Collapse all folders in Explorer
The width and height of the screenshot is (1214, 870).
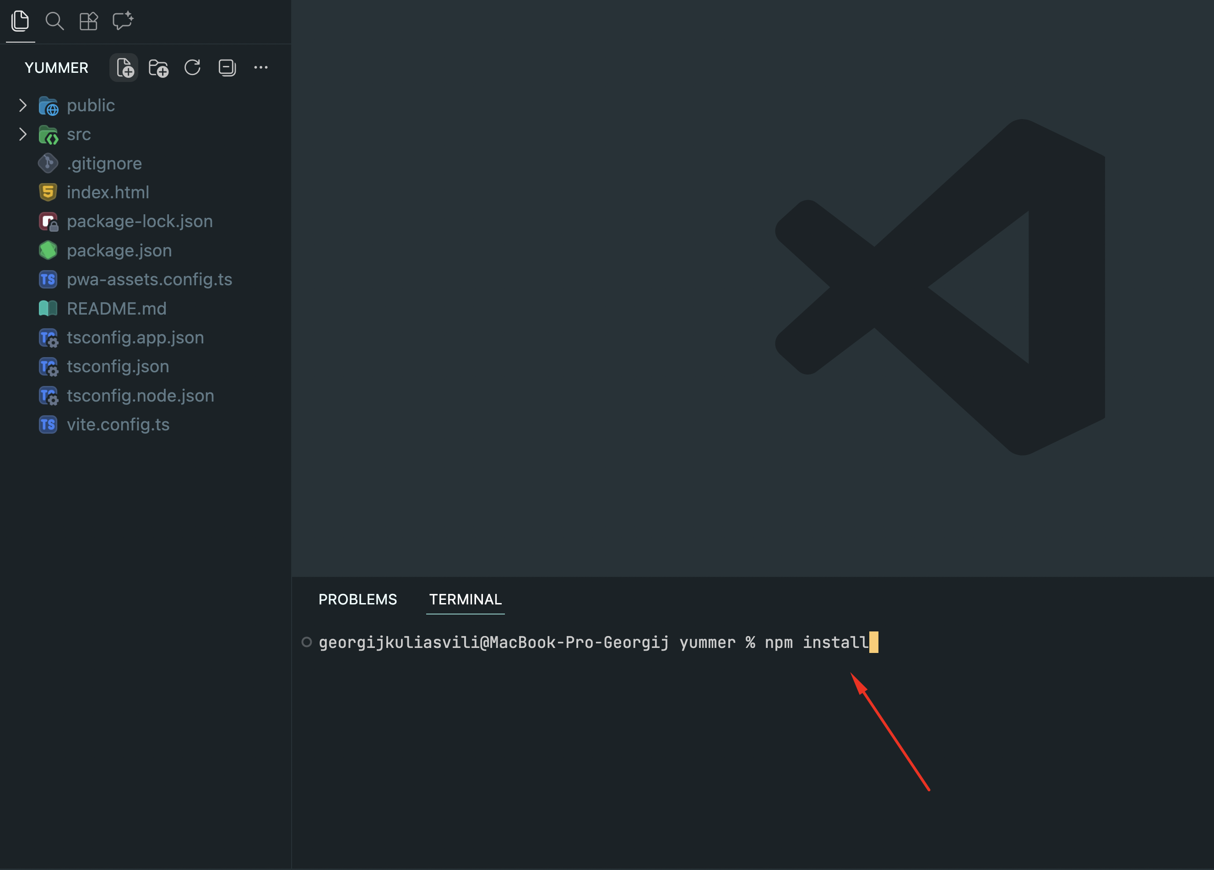(227, 67)
